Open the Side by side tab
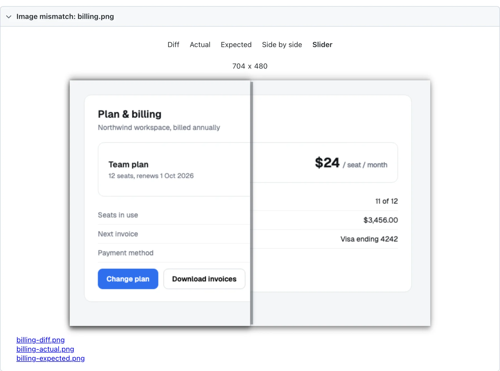 [x=282, y=45]
